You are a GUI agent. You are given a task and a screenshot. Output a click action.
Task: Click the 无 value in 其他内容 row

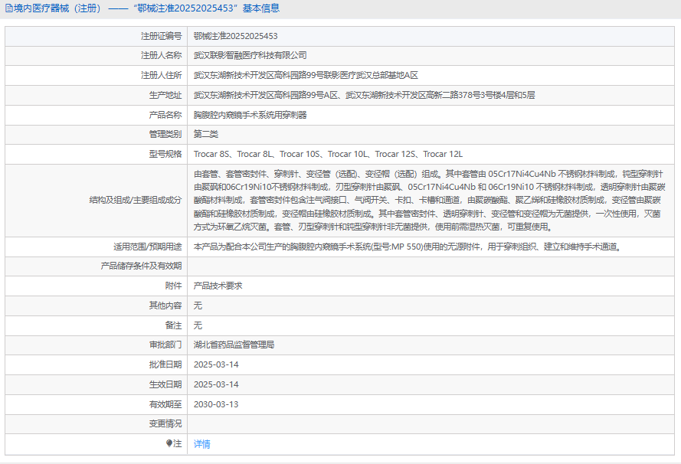198,306
